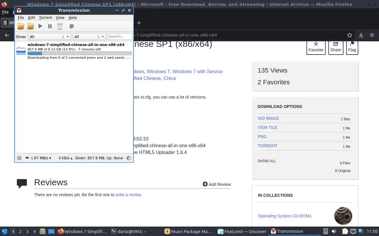
Task: Switch to Featured — Discover in taskbar
Action: tap(242, 232)
